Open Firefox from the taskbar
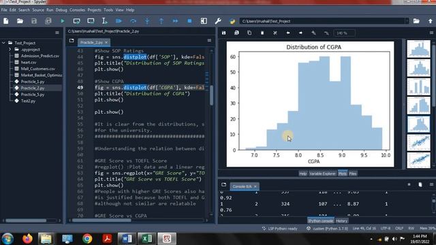The image size is (436, 245). coord(27,239)
